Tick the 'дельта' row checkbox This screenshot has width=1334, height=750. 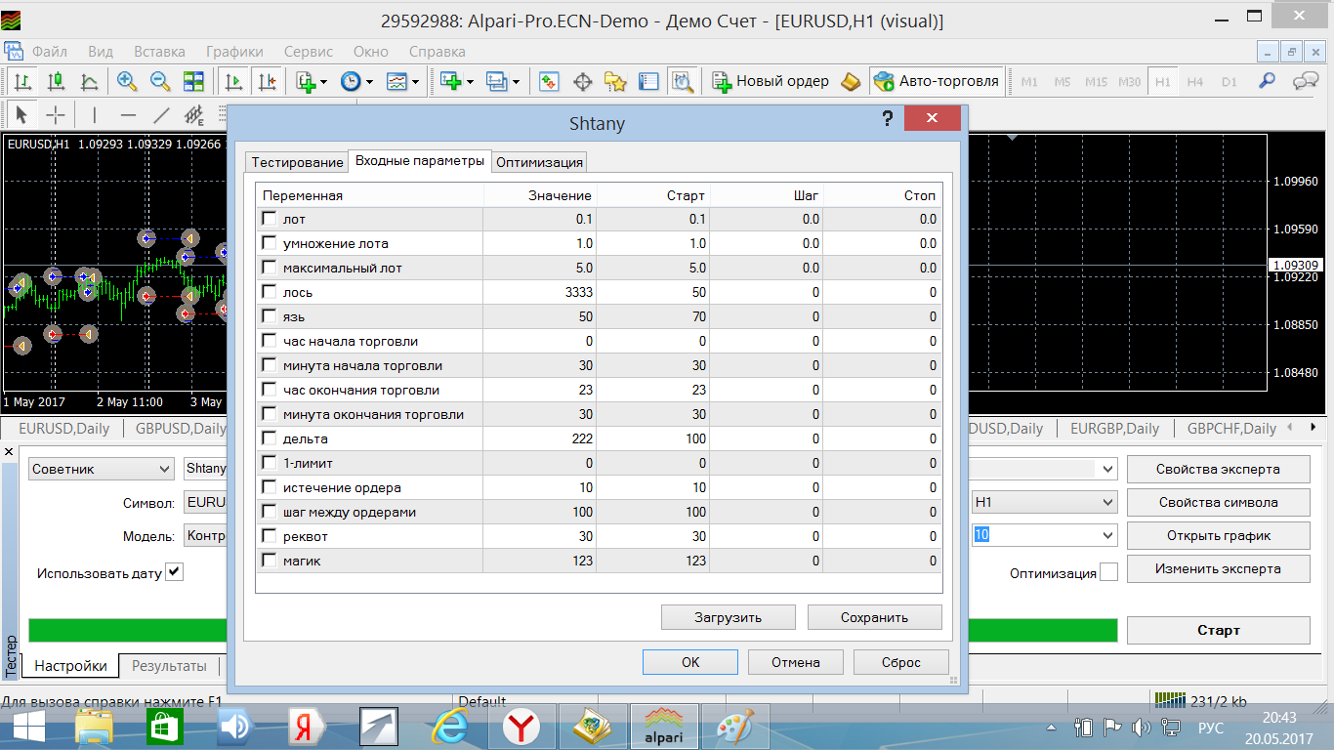[270, 438]
